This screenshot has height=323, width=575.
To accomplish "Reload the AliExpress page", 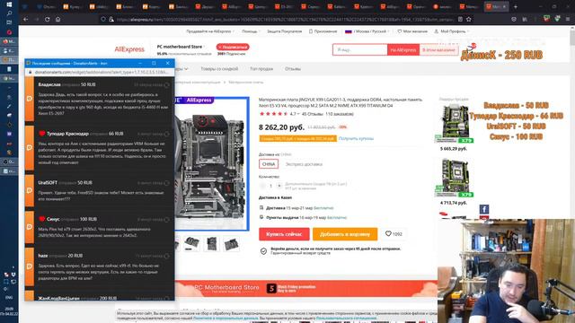I will pyautogui.click(x=48, y=19).
